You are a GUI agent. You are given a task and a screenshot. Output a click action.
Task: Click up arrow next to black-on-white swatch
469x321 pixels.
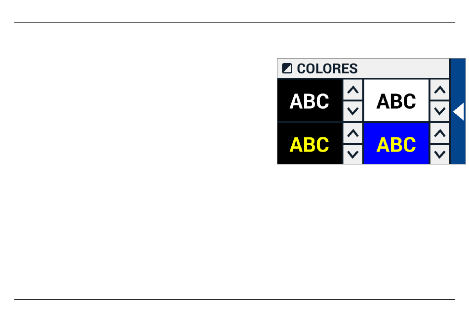(440, 90)
